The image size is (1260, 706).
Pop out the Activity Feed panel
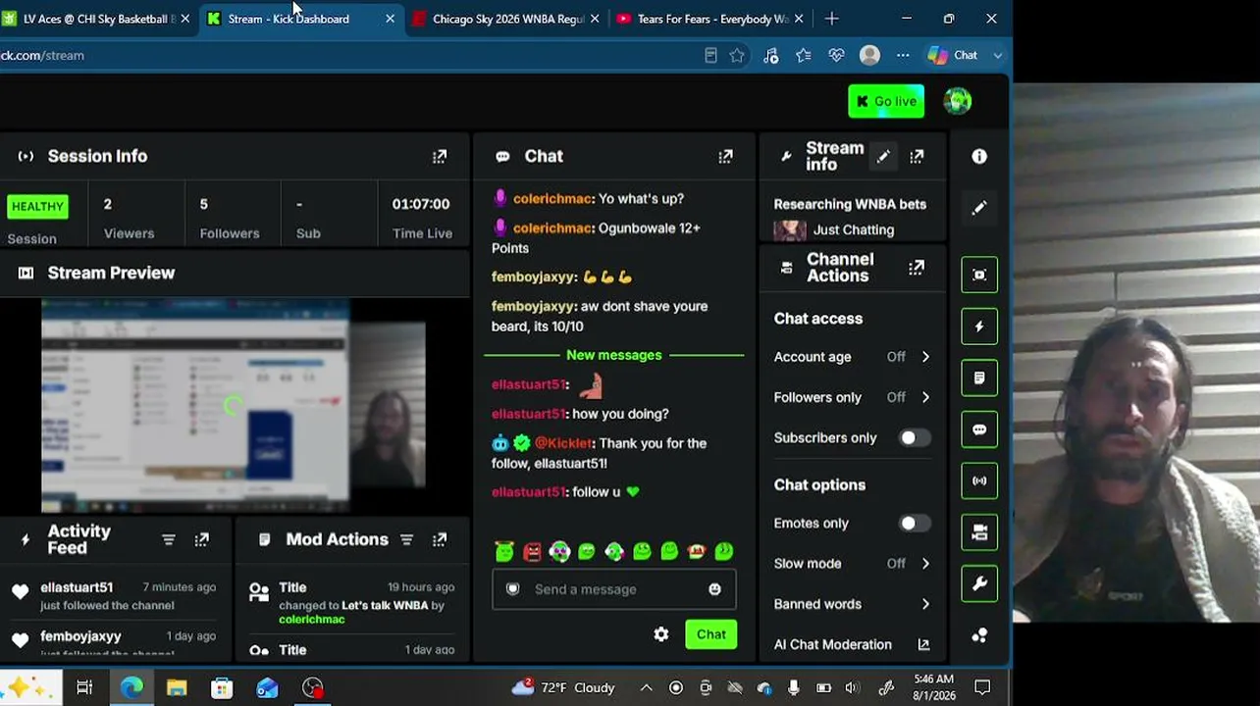tap(202, 539)
